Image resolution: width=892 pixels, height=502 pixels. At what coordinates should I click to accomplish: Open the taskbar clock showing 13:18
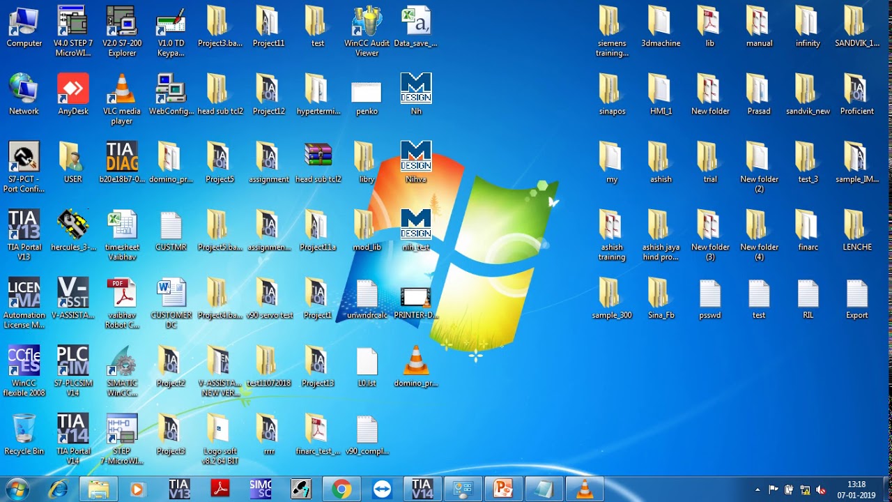856,489
